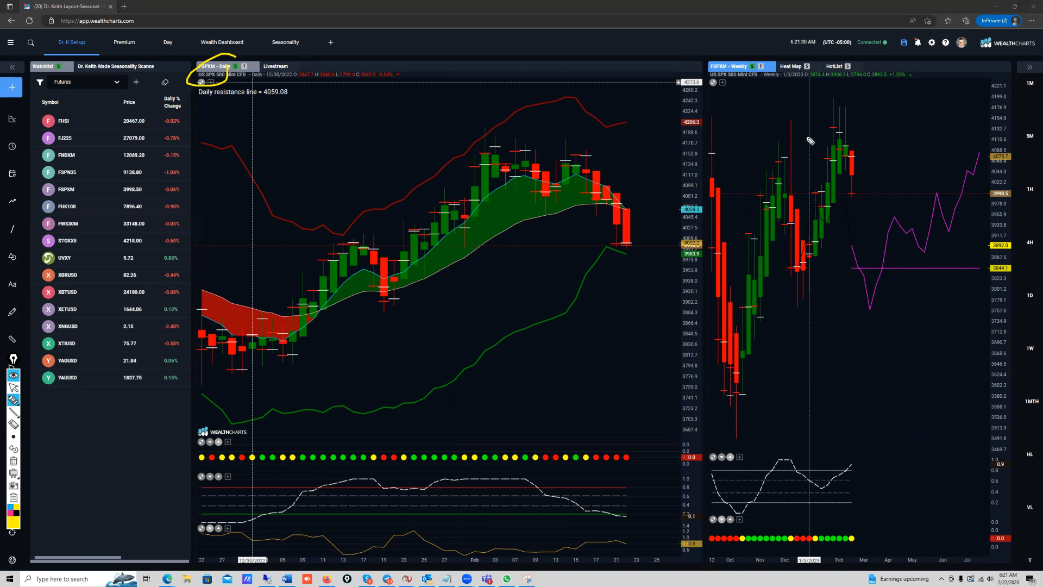Screen dimensions: 1043x587
Task: Open the hamburger main menu
Action: click(10, 42)
